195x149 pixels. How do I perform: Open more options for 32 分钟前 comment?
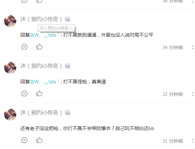[x=193, y=94]
